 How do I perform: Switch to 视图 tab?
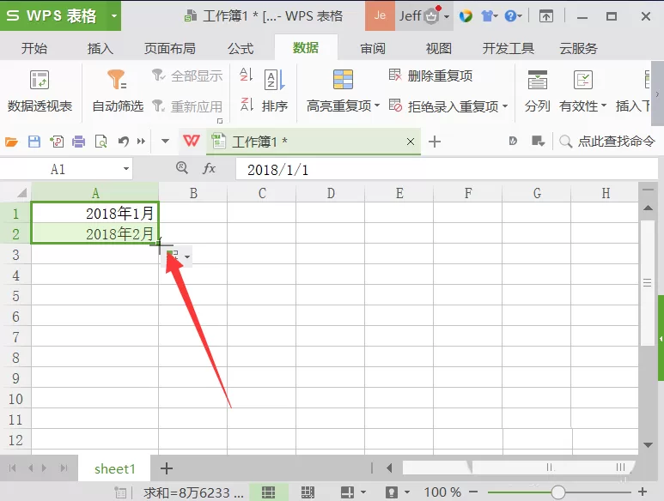439,48
